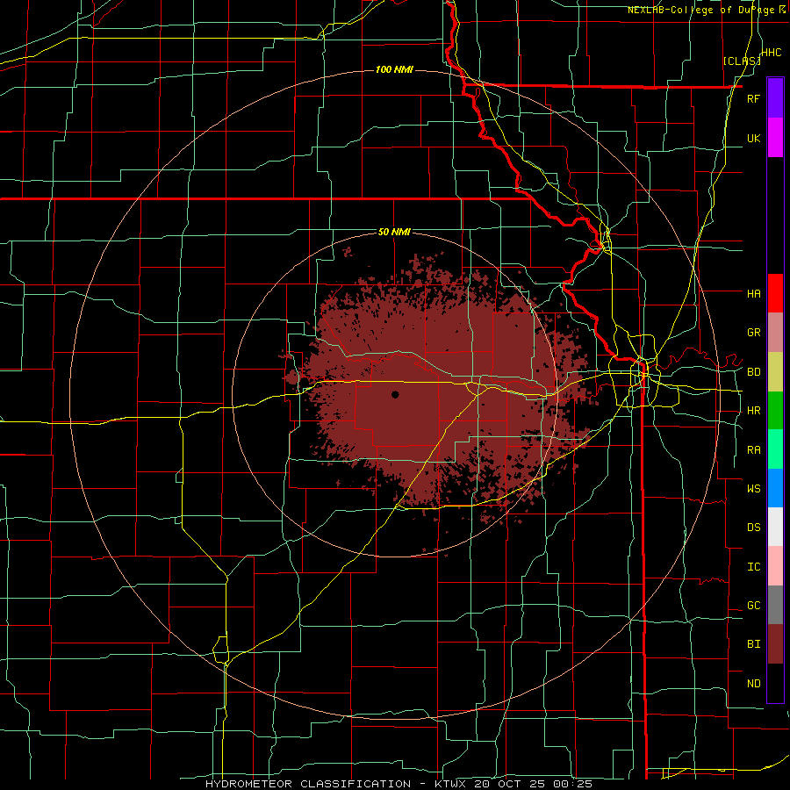Click the '00:25' timestamp

tap(574, 784)
